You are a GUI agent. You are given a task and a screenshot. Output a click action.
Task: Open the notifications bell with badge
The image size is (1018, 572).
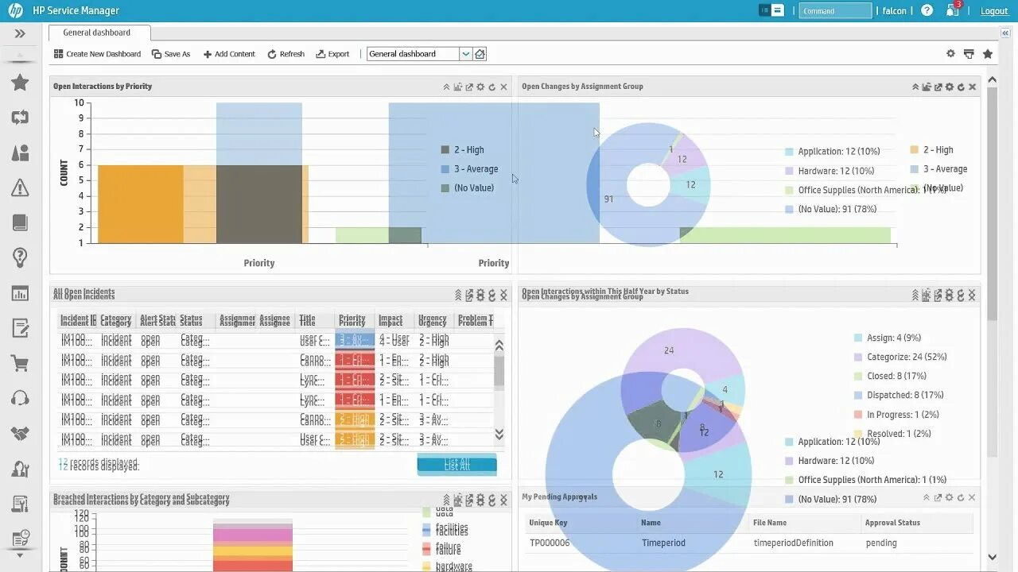pos(953,10)
